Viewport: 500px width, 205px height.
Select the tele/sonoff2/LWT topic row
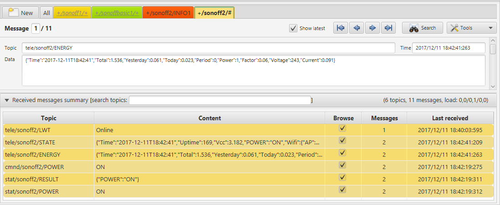tap(248, 130)
